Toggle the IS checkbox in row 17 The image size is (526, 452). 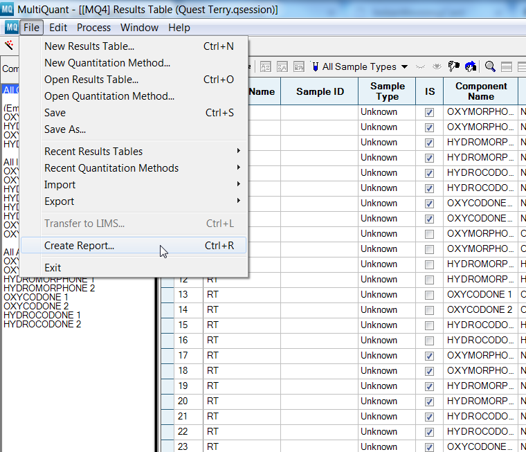[x=429, y=356]
